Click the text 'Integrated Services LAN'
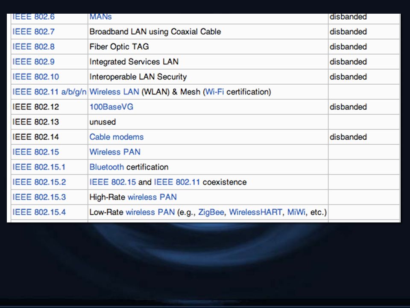 pos(134,62)
